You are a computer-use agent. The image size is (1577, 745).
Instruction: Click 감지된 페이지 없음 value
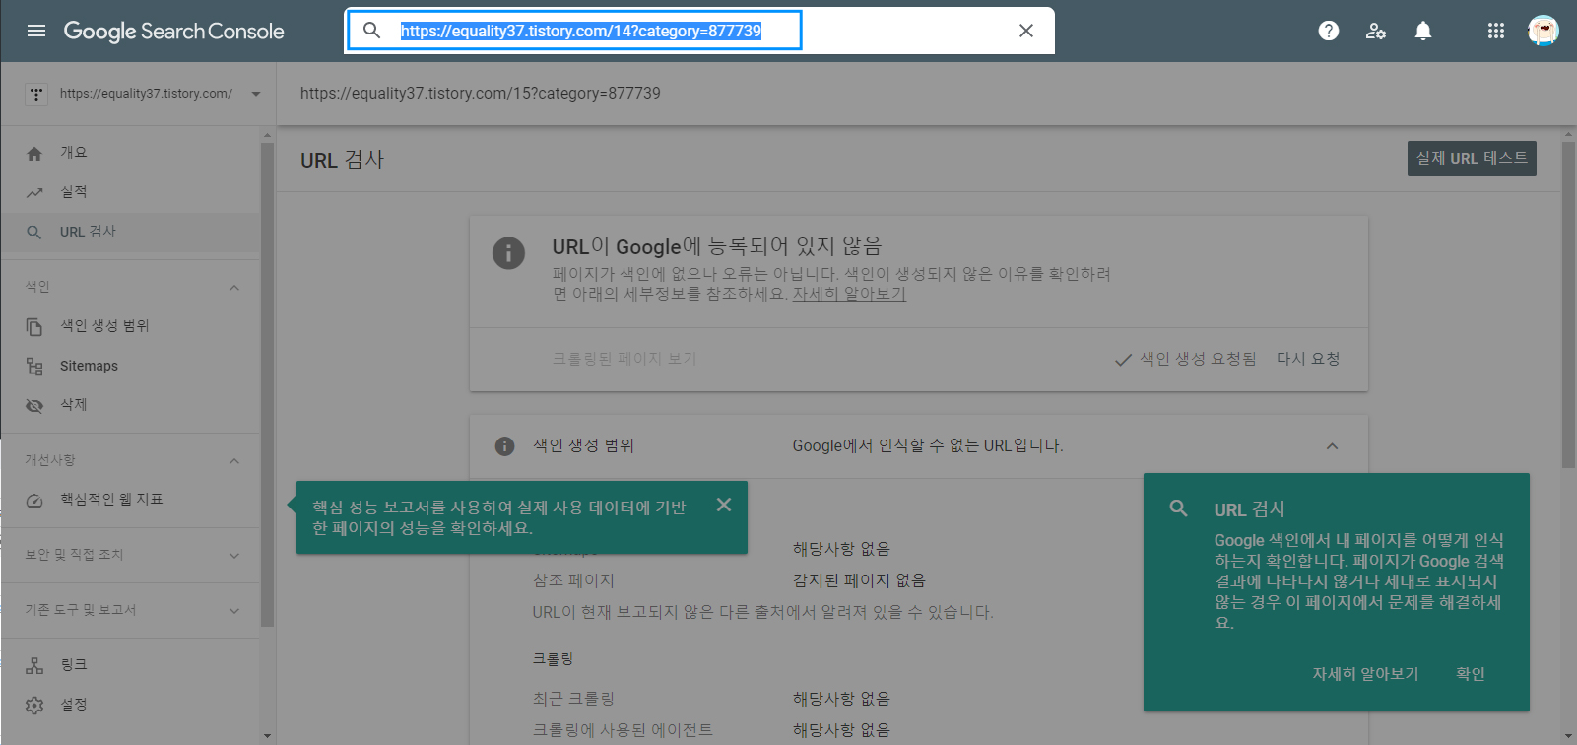tap(859, 580)
